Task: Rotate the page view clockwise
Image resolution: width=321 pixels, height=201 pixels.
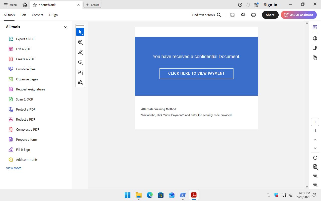Action: (315, 158)
